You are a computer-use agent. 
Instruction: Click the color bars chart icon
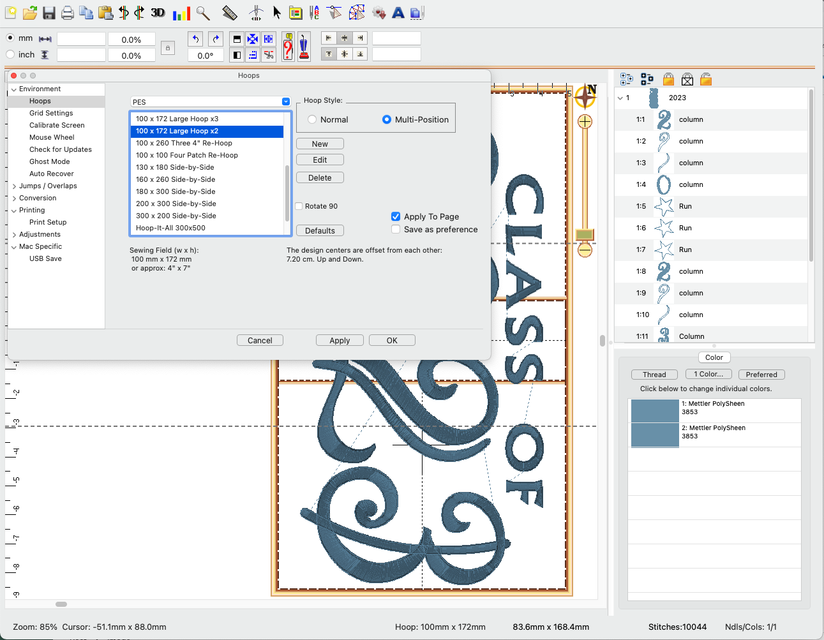[x=181, y=13]
